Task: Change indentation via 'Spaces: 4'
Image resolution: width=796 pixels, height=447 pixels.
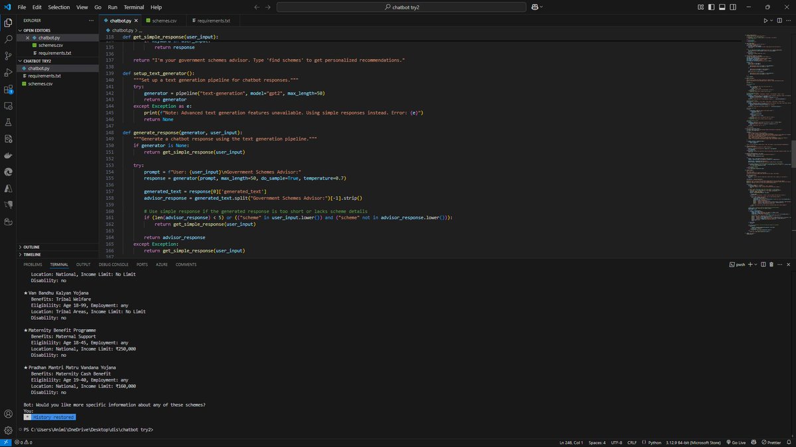Action: pyautogui.click(x=597, y=442)
